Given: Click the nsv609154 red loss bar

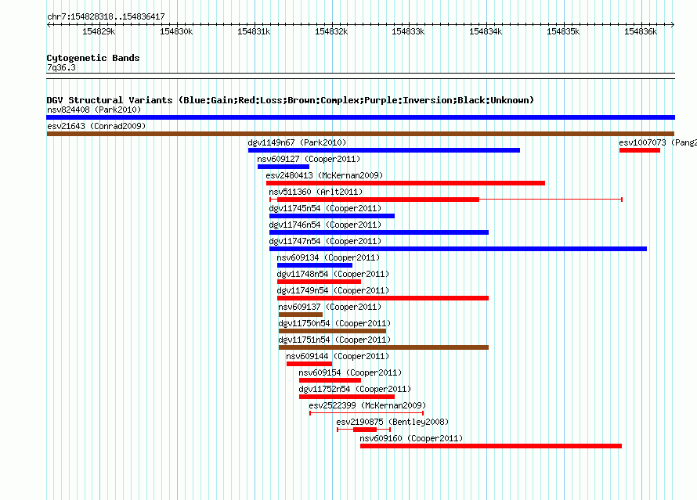Looking at the screenshot, I should pyautogui.click(x=330, y=380).
